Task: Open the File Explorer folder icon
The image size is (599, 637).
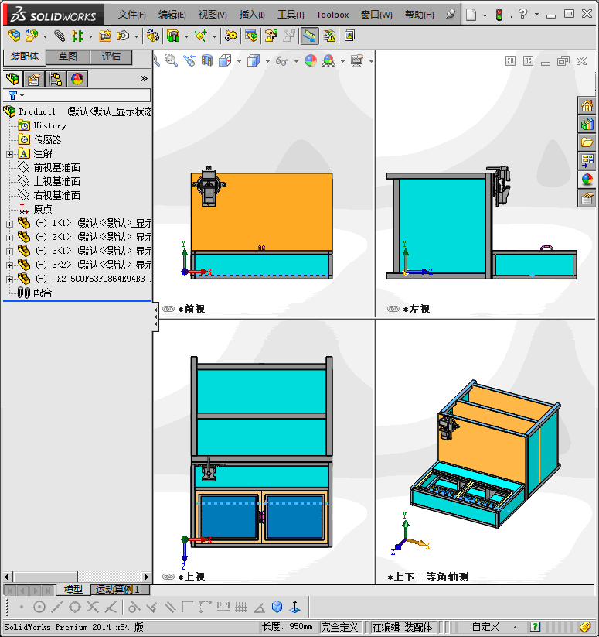Action: pos(587,142)
